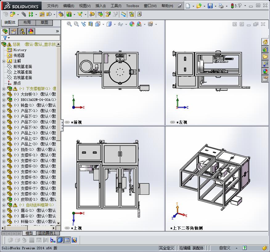Click the Zoom to Fit icon
Image resolution: width=270 pixels, height=252 pixels.
[x=69, y=24]
